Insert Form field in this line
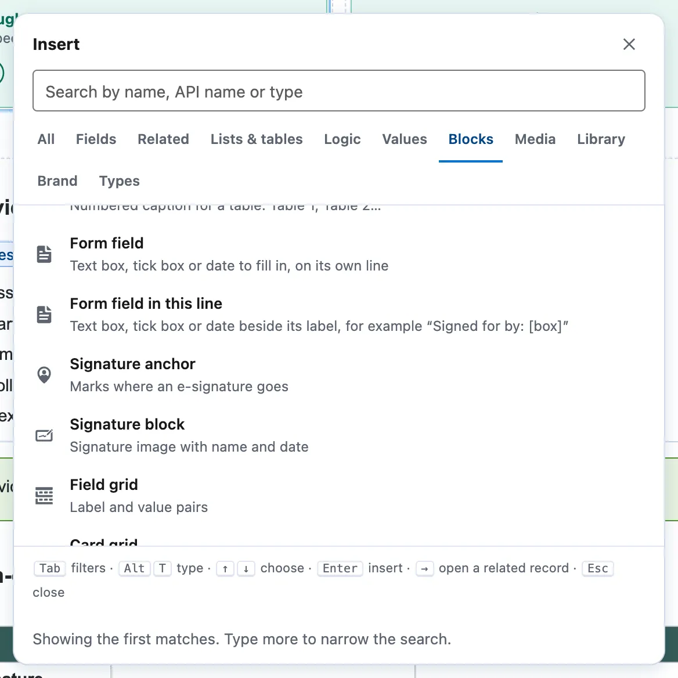The width and height of the screenshot is (678, 678). 338,315
